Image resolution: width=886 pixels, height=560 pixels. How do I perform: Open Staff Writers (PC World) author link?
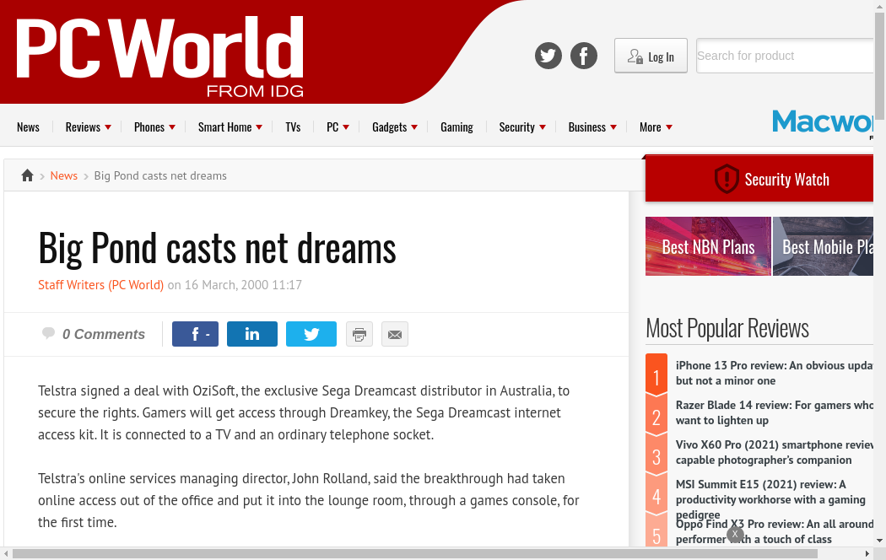coord(101,285)
